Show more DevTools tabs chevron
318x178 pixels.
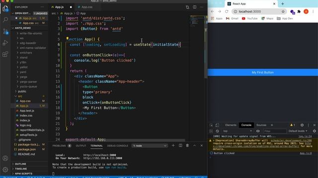[x=272, y=125]
